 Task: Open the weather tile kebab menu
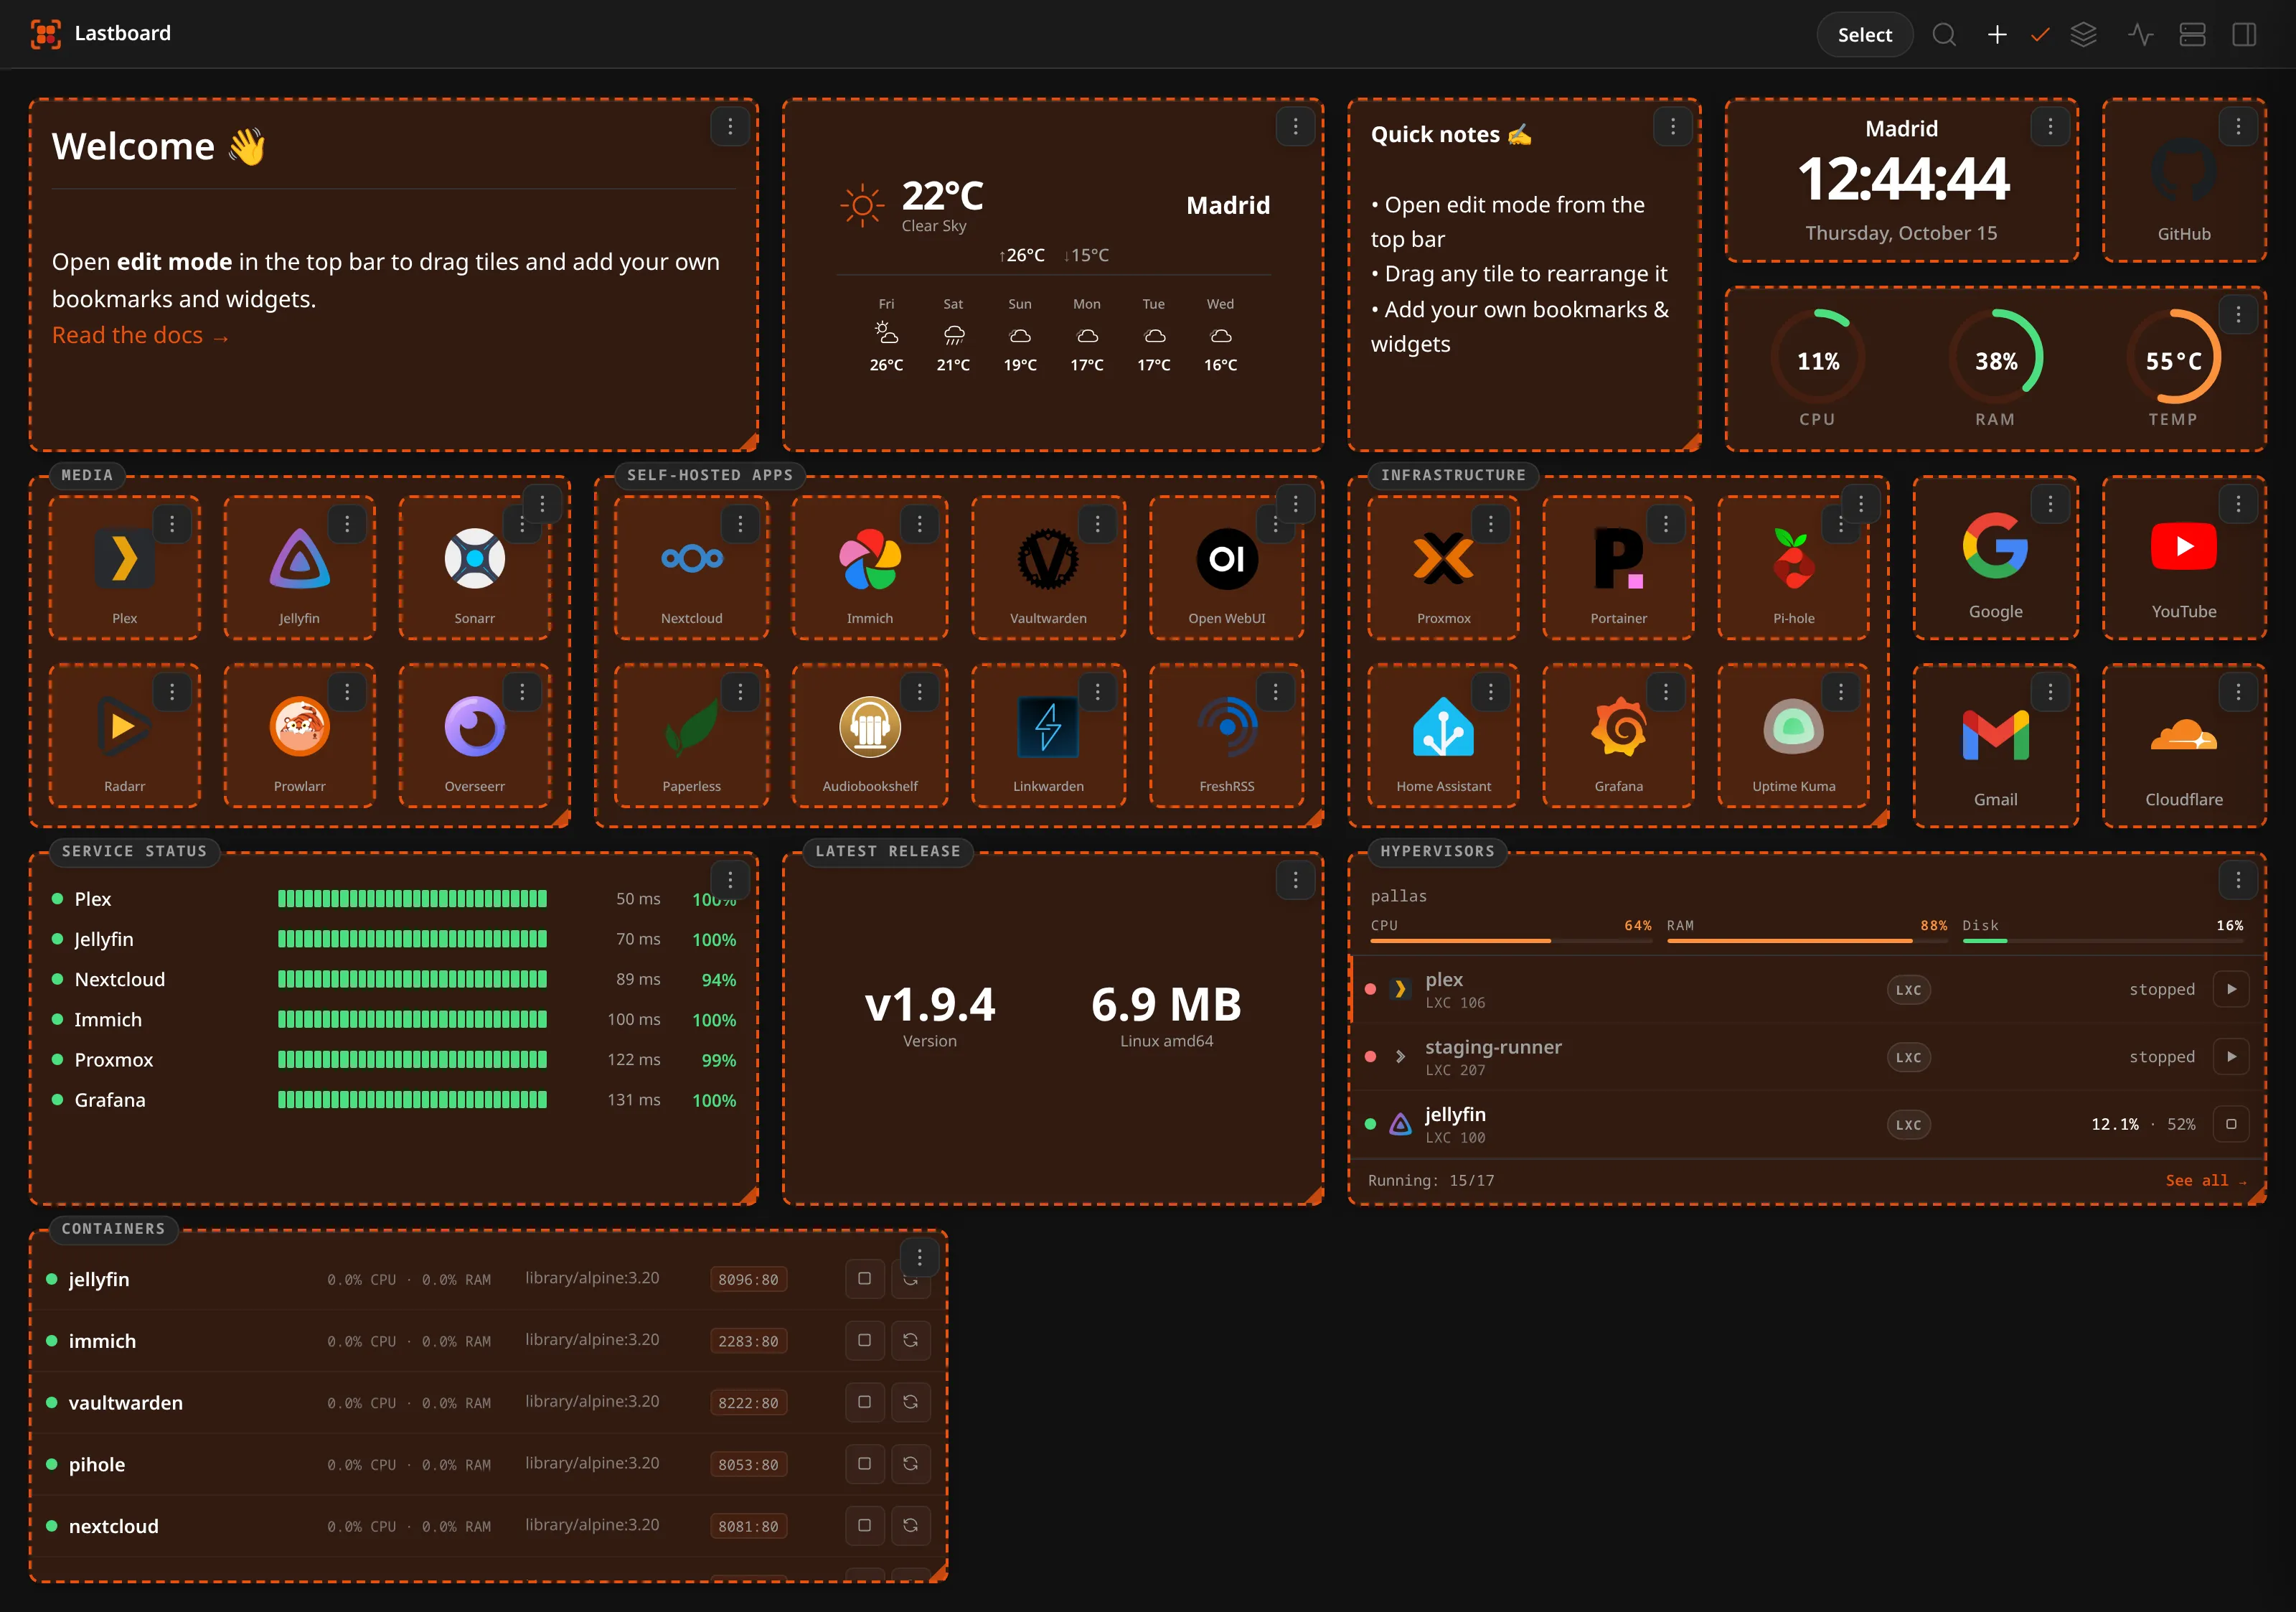click(x=1295, y=126)
